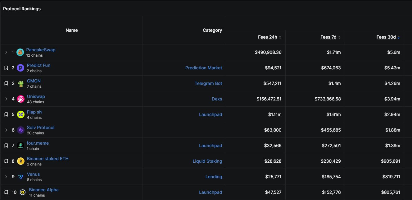412x200 pixels.
Task: Click the Predict Fun logo icon
Action: (x=20, y=68)
